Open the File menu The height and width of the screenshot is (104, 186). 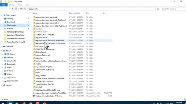[4, 5]
